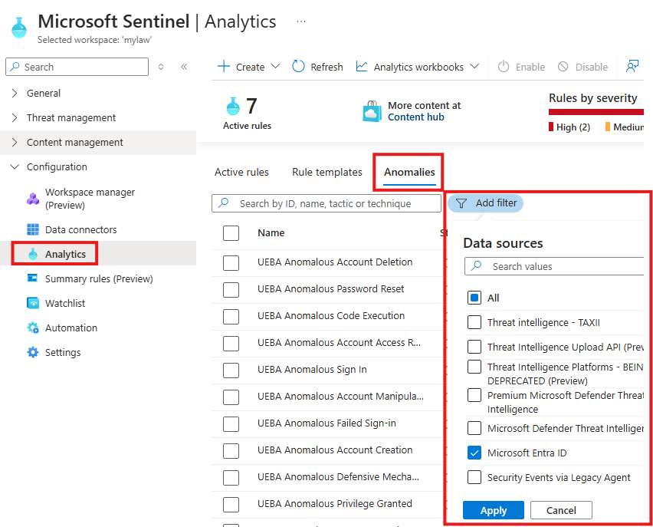653x527 pixels.
Task: Click the Add filter button
Action: pos(486,203)
